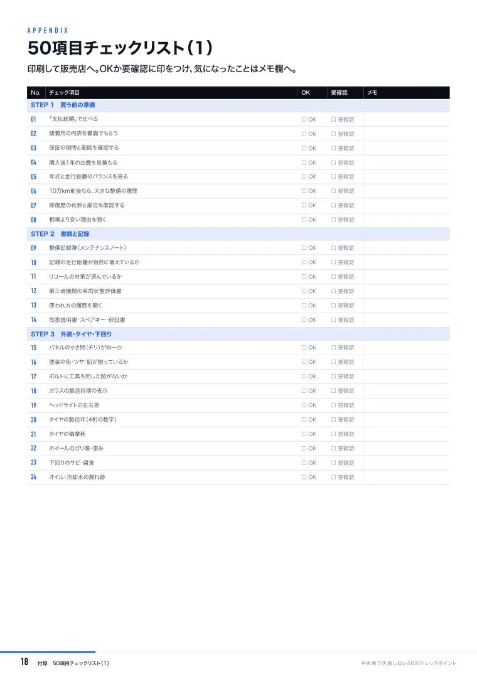Click the No. column header
This screenshot has width=477, height=674.
[x=36, y=92]
